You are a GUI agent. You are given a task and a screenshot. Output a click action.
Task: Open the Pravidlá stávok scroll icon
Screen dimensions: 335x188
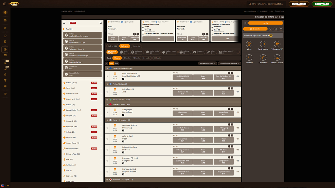277,57
